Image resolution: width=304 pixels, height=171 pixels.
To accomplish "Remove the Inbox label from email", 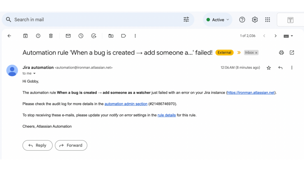I will coord(256,53).
